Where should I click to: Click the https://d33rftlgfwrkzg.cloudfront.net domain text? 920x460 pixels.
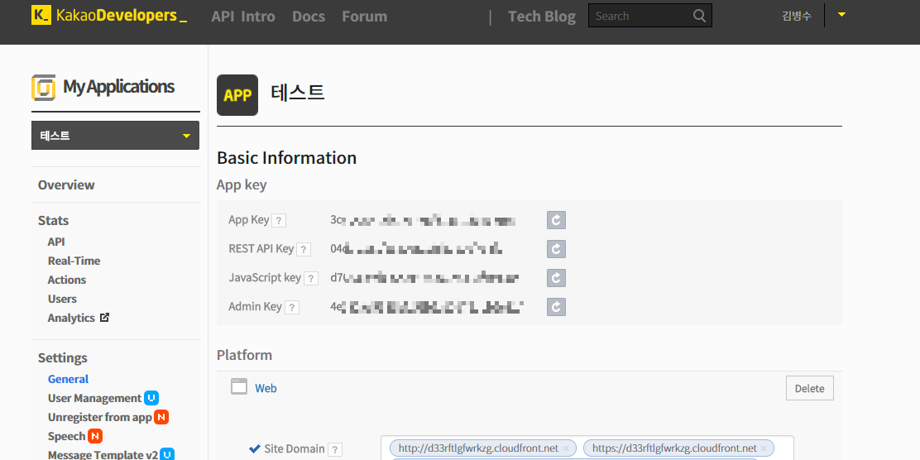675,448
